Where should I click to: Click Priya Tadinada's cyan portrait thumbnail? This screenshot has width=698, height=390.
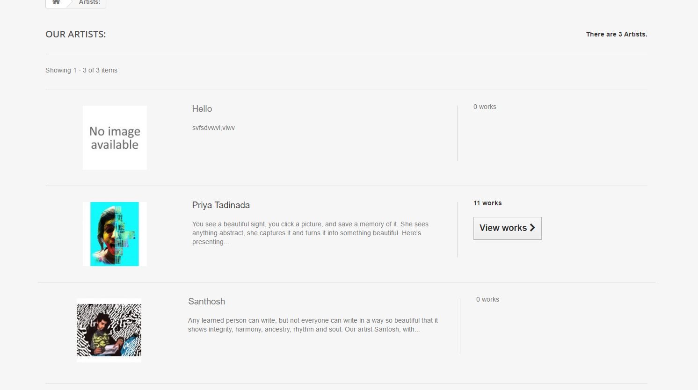pyautogui.click(x=115, y=234)
